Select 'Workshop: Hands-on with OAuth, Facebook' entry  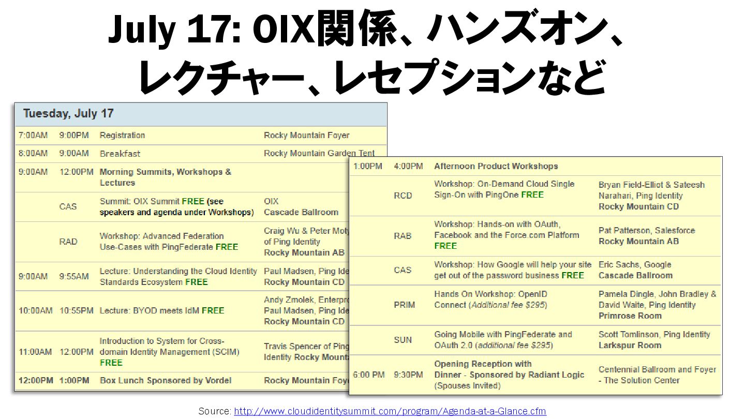(x=506, y=235)
